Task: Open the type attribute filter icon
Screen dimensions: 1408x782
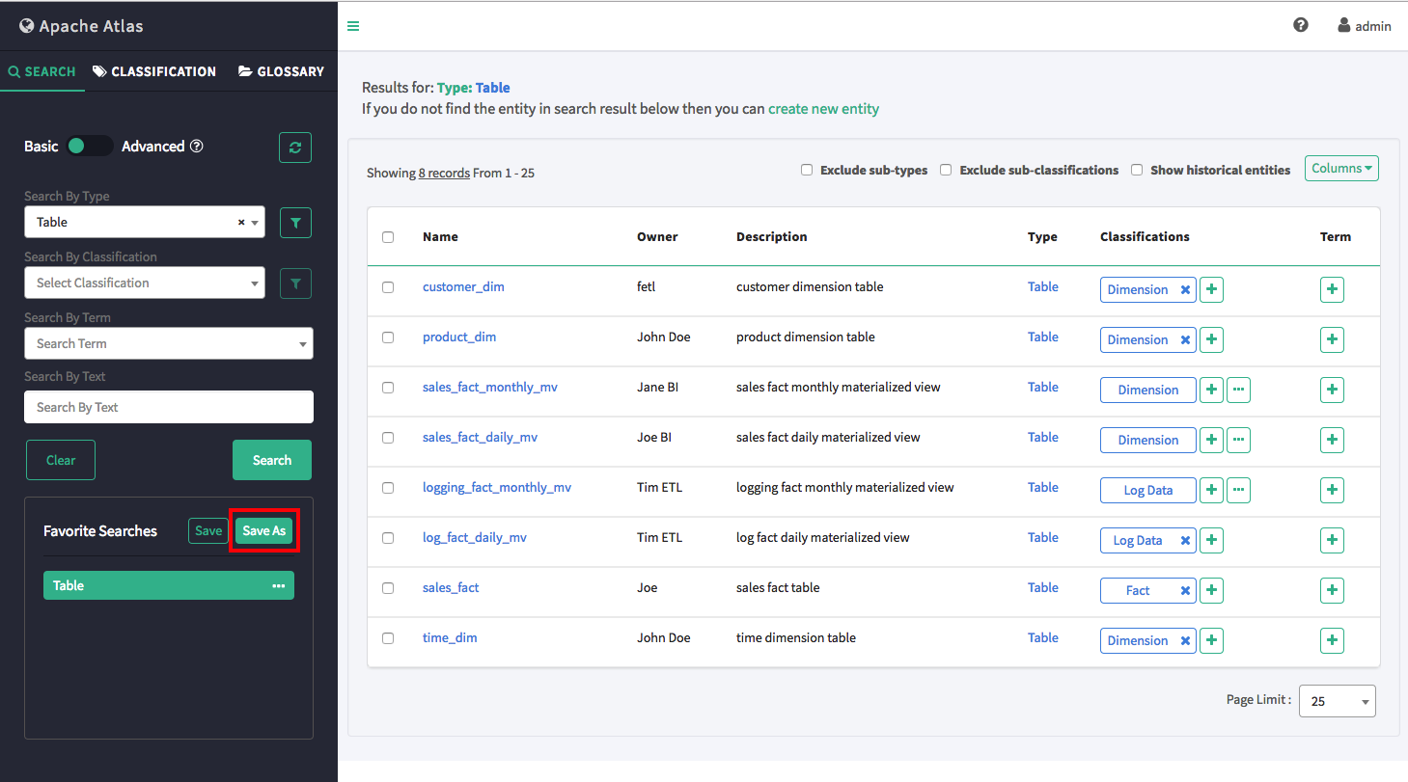Action: point(295,223)
